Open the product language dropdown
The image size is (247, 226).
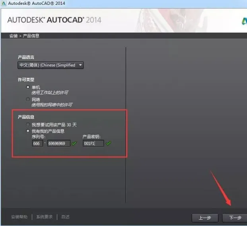[51, 65]
